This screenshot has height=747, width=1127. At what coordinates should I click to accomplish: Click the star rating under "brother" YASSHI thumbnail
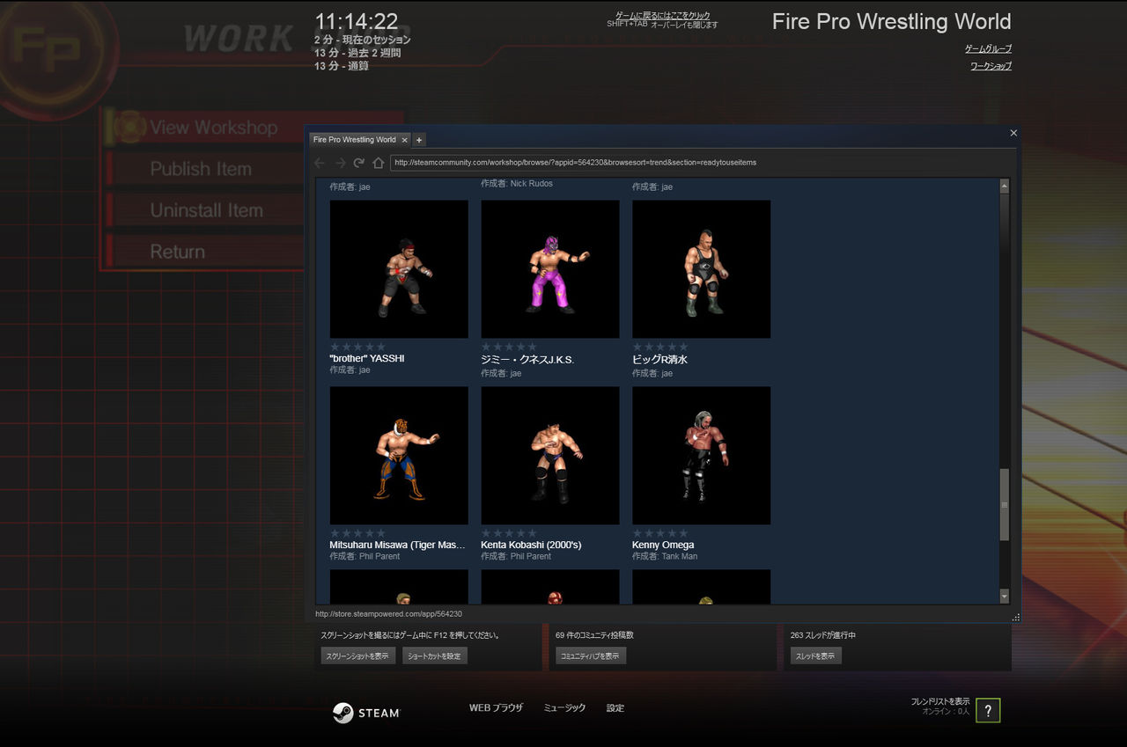(357, 347)
